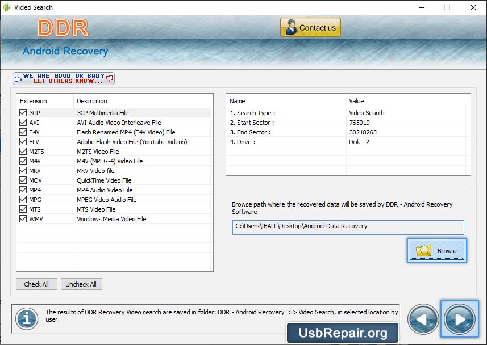Click the Check All button
Viewport: 487px width, 345px height.
[x=36, y=284]
